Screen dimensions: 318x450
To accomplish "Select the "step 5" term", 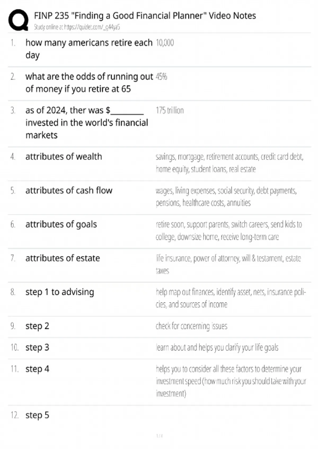I will click(37, 415).
